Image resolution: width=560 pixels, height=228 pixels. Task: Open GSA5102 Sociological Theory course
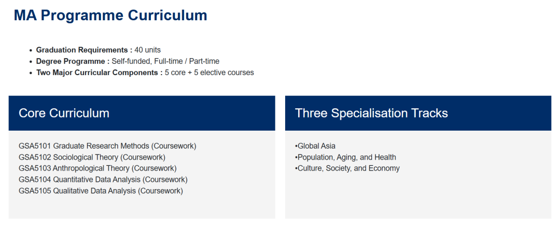click(x=92, y=158)
